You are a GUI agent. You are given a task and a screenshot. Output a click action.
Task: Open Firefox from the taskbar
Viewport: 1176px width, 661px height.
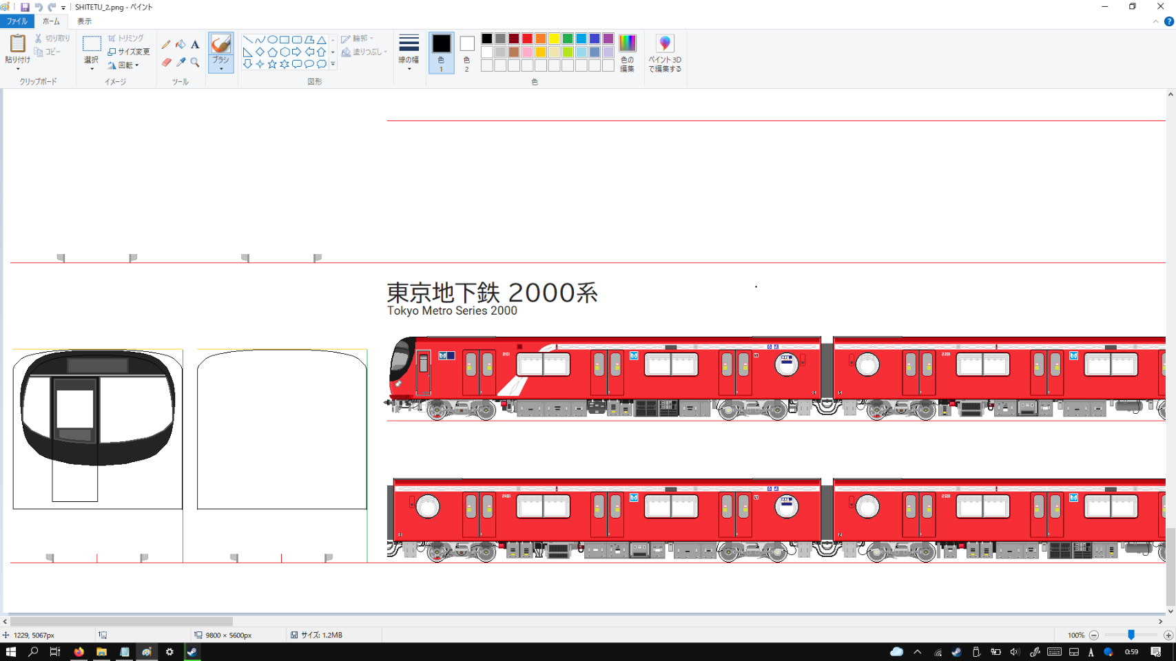[x=79, y=652]
